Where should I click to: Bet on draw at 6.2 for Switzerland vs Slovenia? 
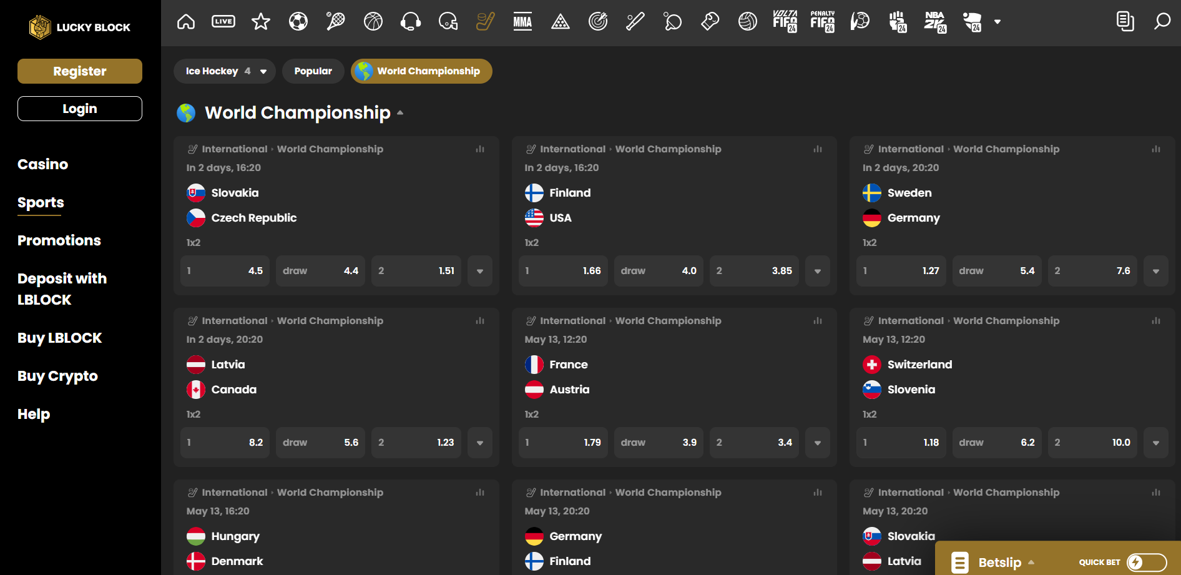point(997,443)
